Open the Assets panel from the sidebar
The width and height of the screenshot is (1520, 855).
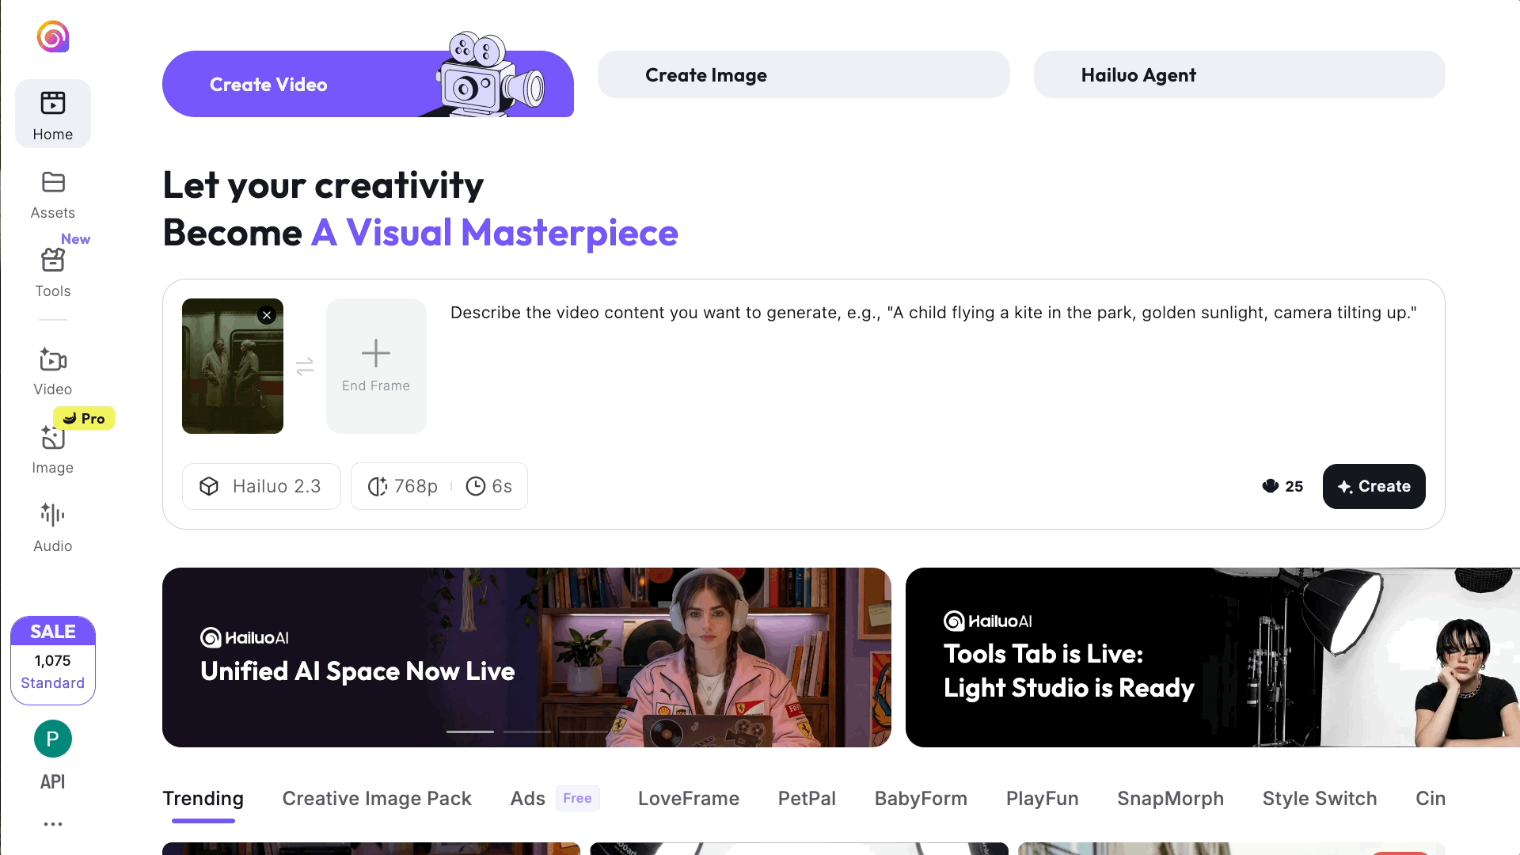click(x=52, y=192)
